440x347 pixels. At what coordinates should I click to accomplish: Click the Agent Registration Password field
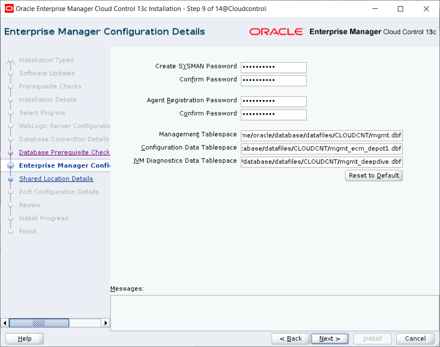tap(274, 101)
